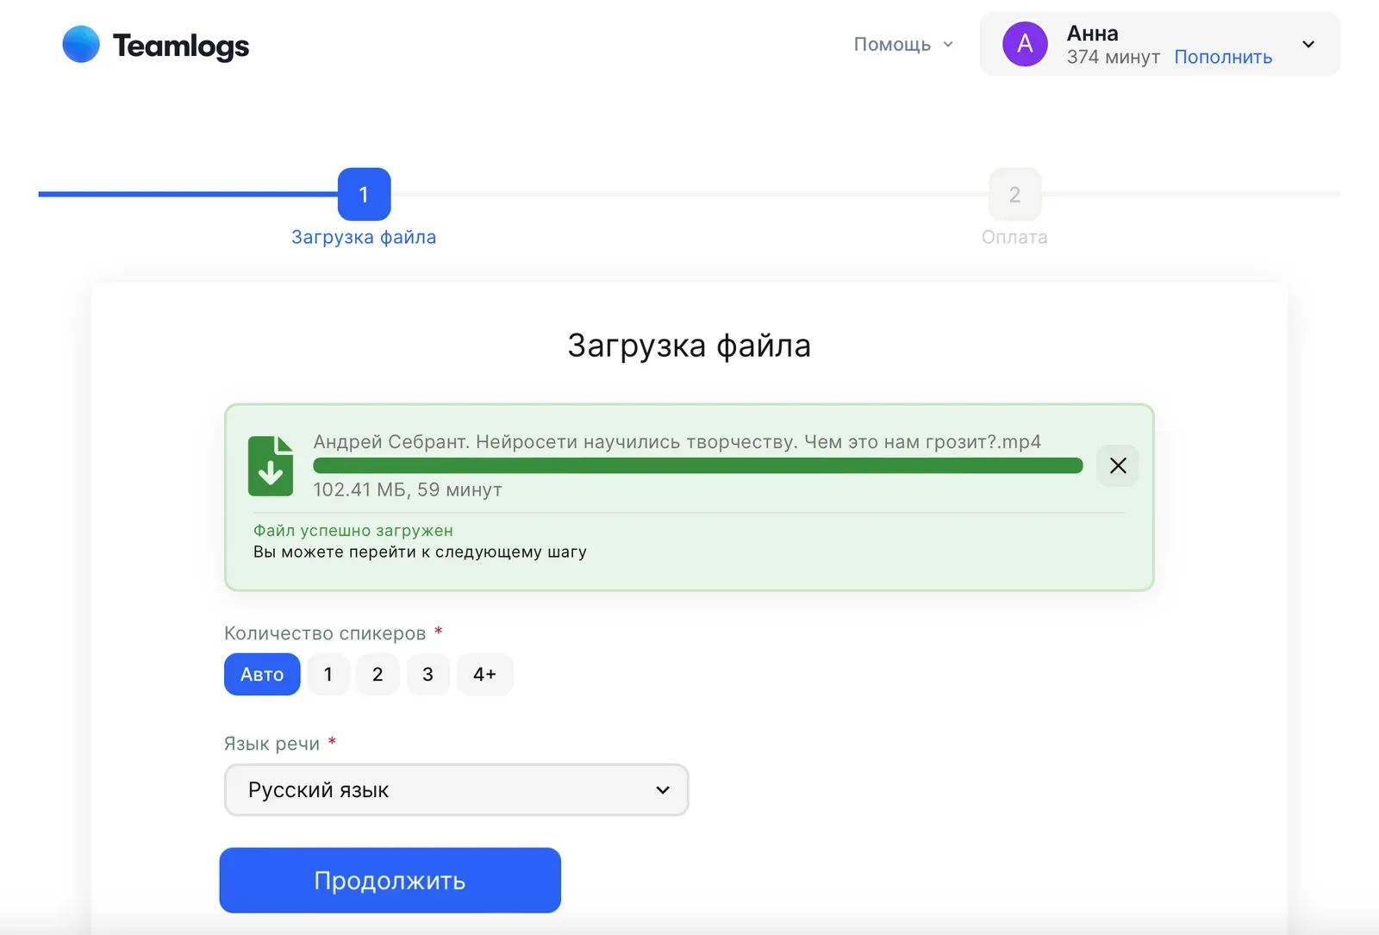Click the Пополнить link
This screenshot has width=1379, height=935.
tap(1223, 57)
